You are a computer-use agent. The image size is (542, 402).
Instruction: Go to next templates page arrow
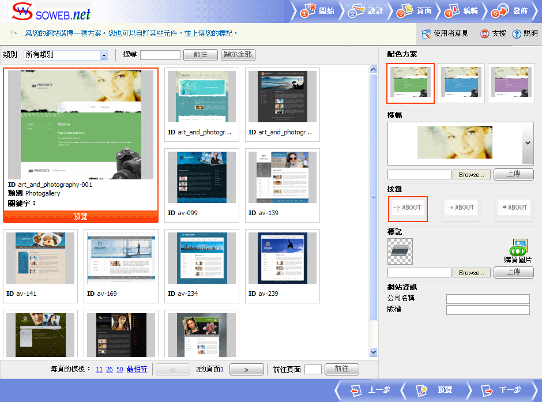pyautogui.click(x=246, y=370)
